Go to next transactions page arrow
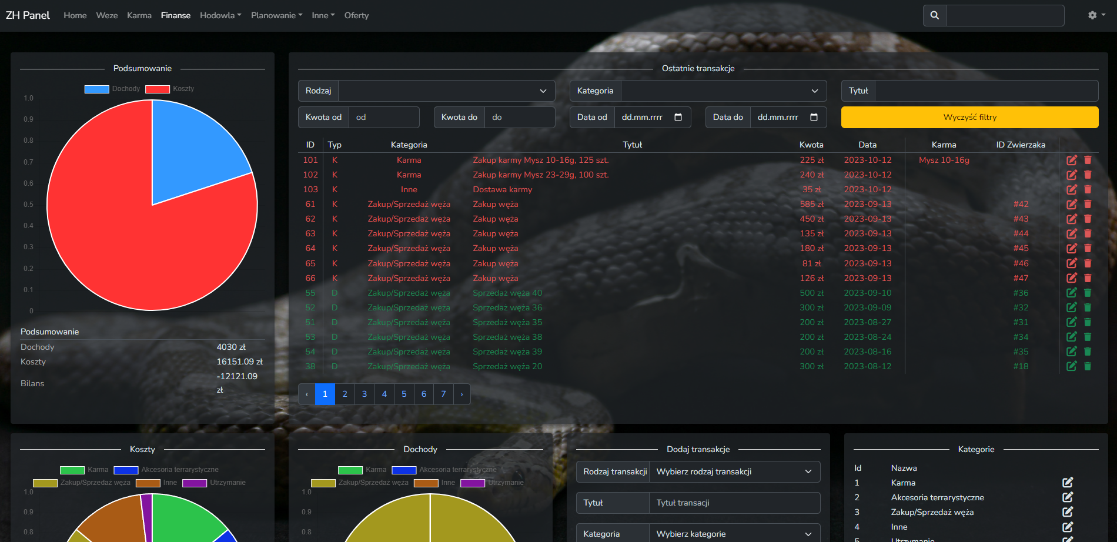Viewport: 1117px width, 542px height. pos(462,394)
